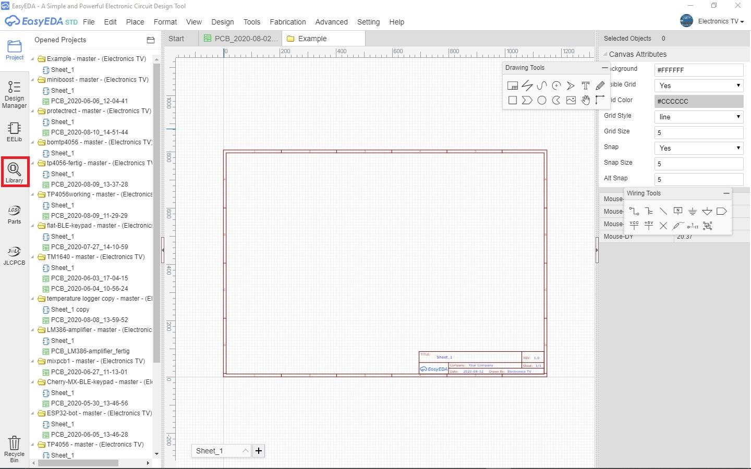Open the EELib panel
751x469 pixels.
(x=15, y=132)
